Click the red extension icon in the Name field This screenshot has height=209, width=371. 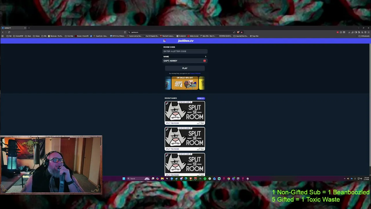click(204, 61)
